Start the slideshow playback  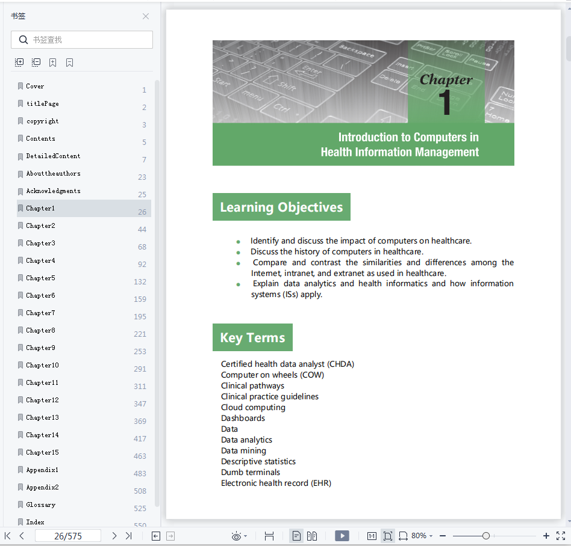(x=342, y=536)
